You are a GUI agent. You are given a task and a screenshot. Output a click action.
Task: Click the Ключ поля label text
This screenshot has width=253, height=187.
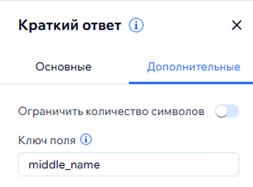click(x=47, y=140)
